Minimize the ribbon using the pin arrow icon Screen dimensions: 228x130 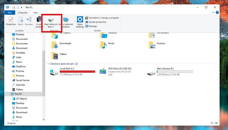(213, 12)
